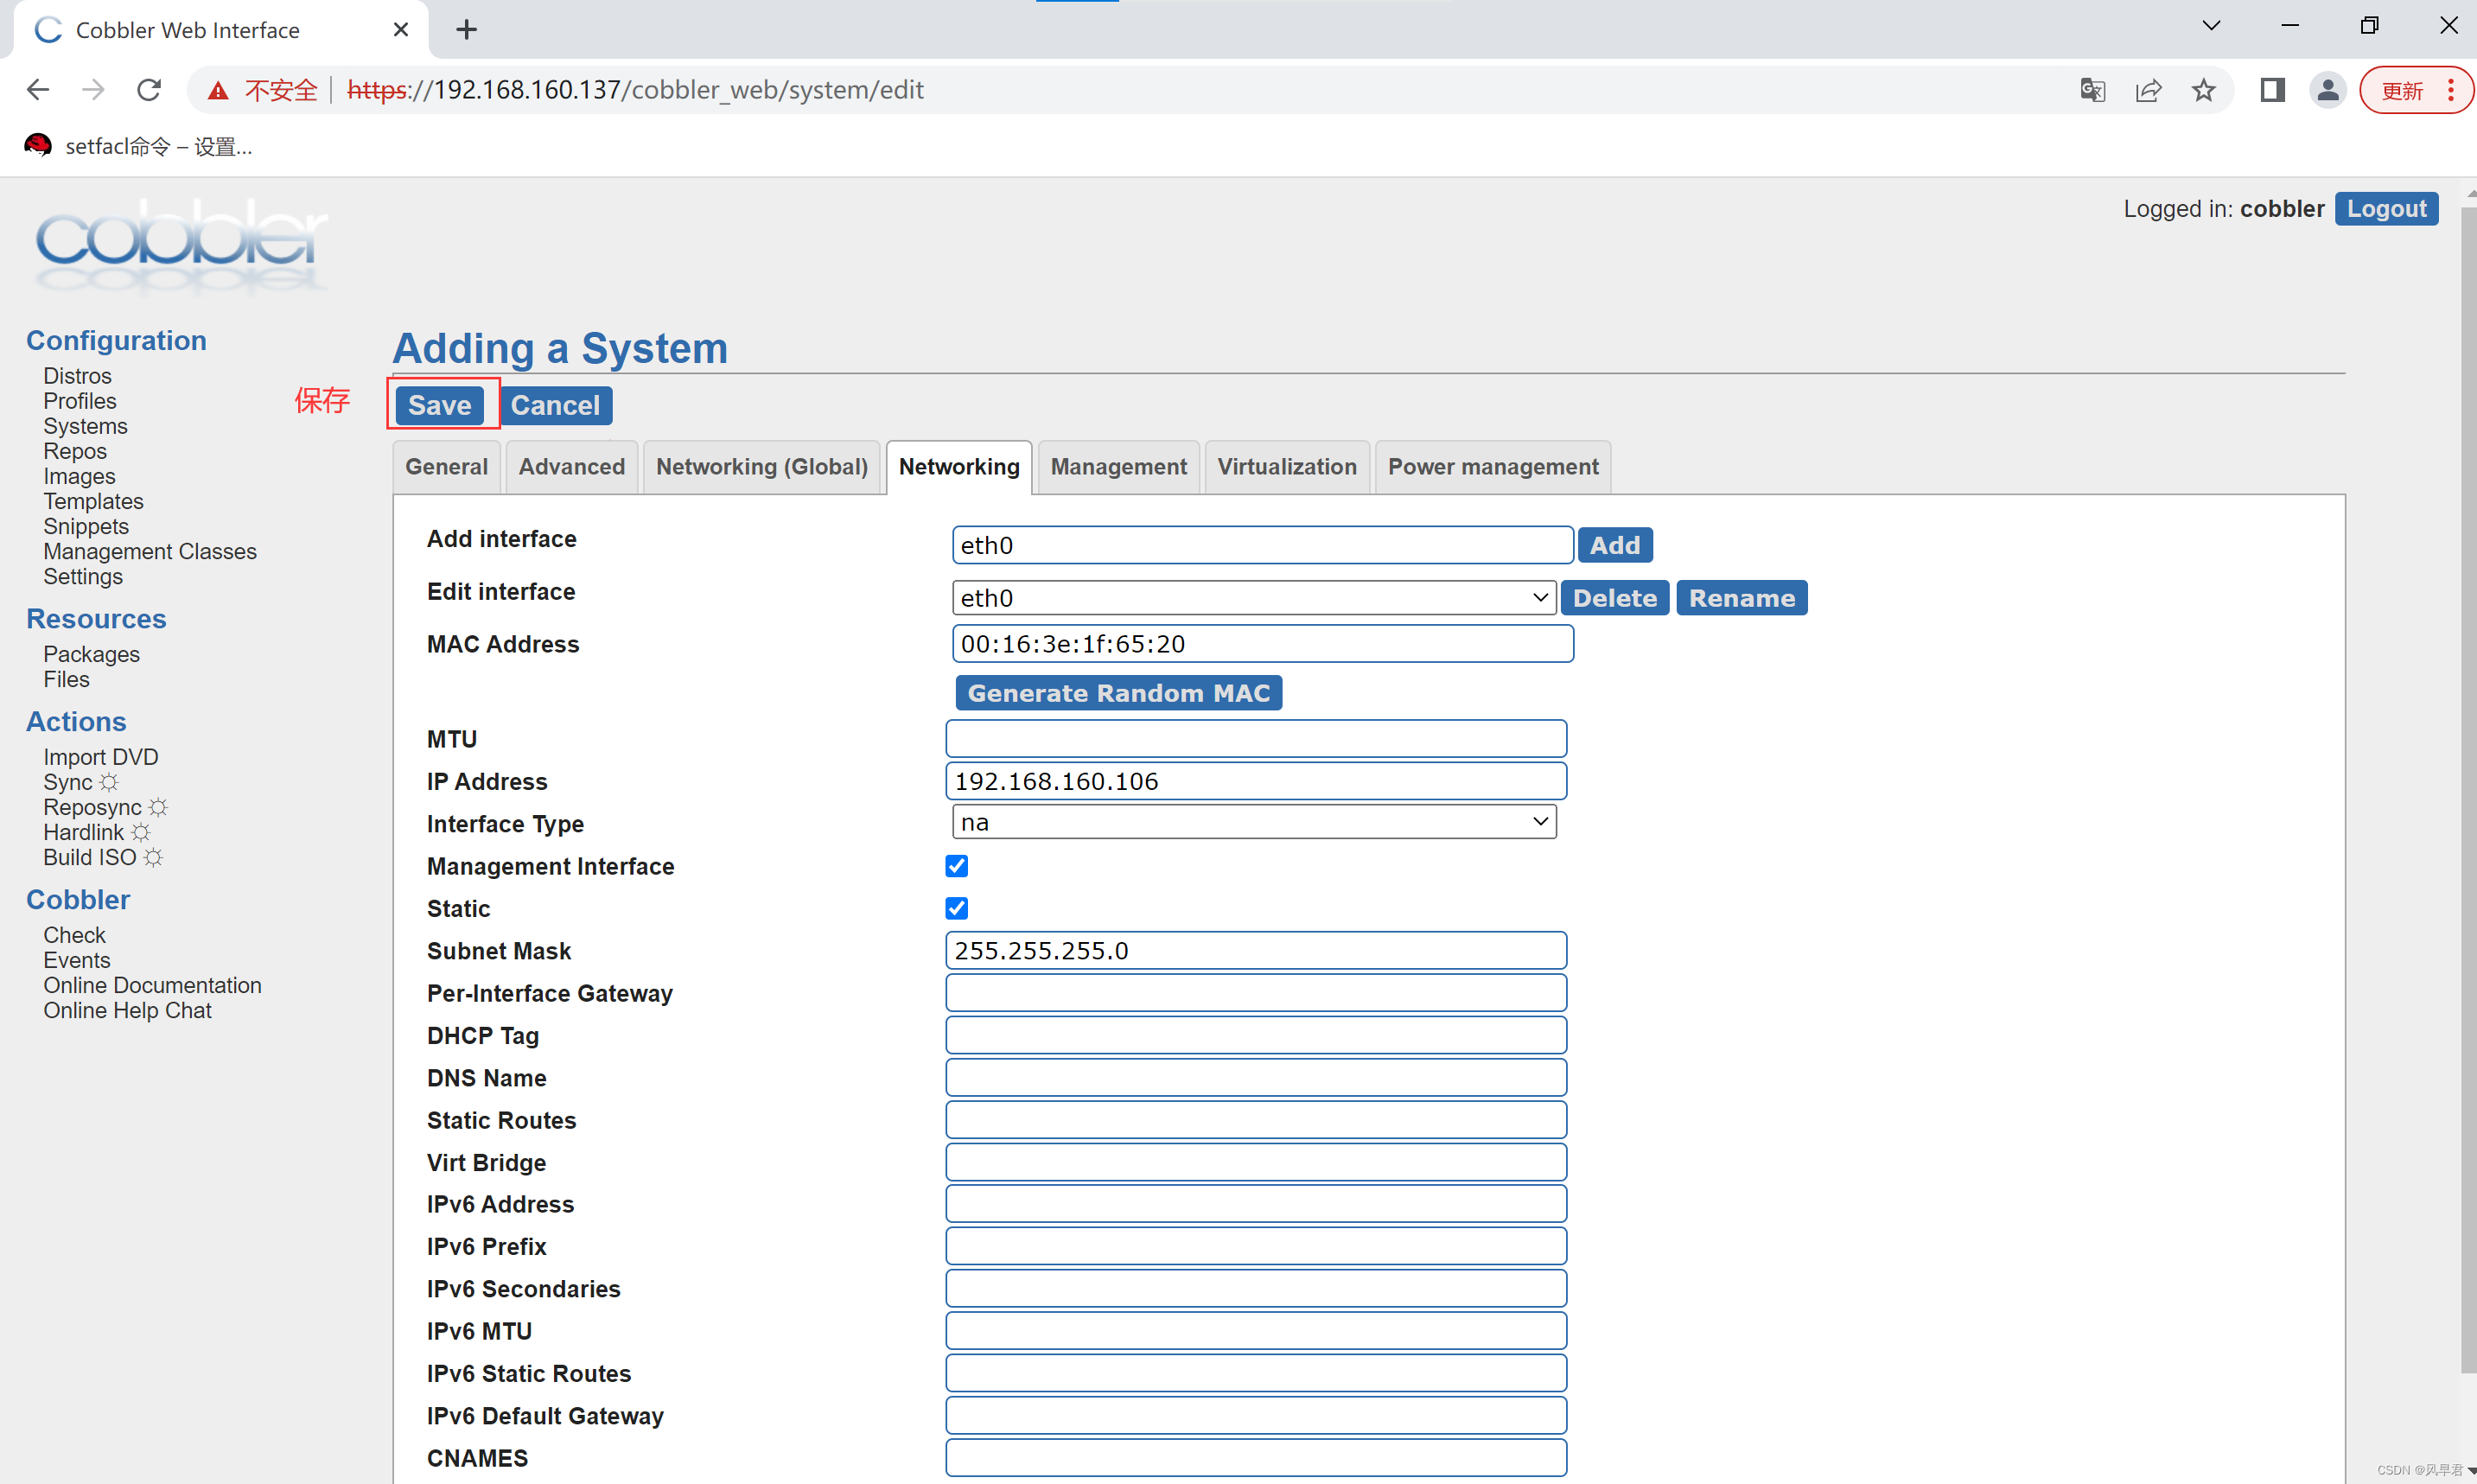Click the Cobbler logo image
Screen dimensions: 2477x1484
click(x=180, y=245)
